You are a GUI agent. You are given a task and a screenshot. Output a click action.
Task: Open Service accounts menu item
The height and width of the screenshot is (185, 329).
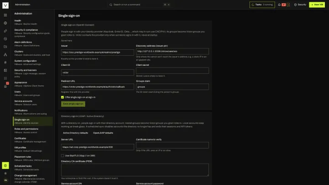click(33, 103)
